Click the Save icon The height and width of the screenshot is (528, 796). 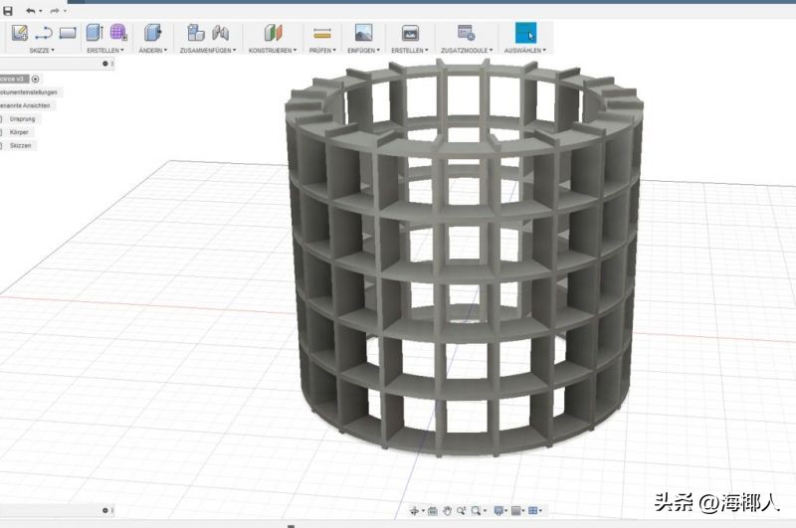8,10
